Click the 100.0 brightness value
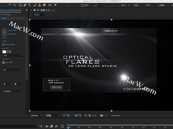 coord(5,38)
